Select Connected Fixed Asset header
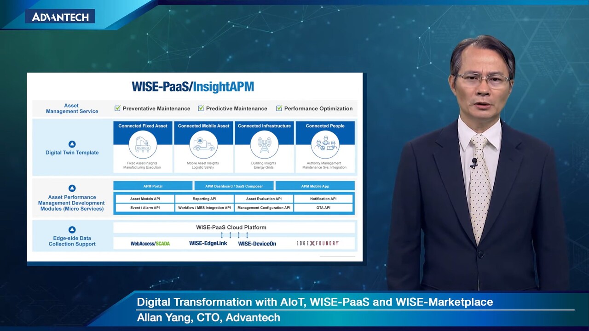The image size is (589, 331). [143, 126]
